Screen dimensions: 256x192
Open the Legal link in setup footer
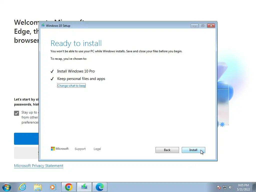point(97,149)
